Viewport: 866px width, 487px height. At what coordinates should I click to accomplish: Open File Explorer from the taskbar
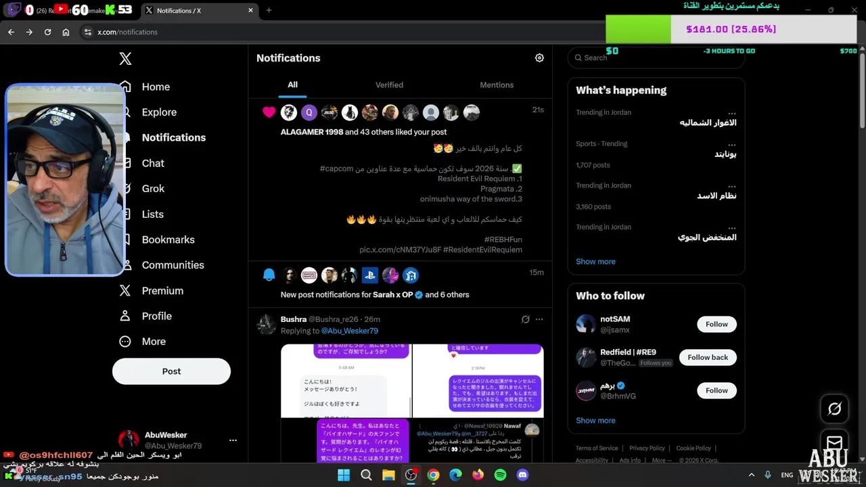click(x=388, y=475)
